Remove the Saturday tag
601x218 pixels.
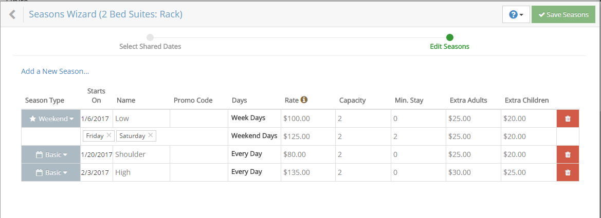150,136
